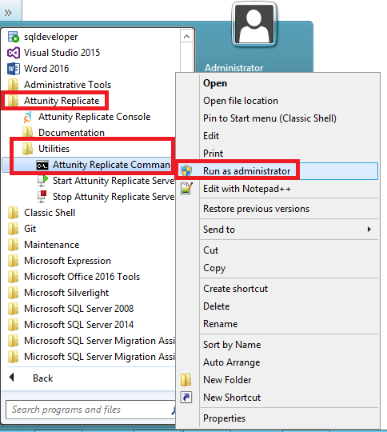Click the Stop Attunity Replicate Server icon
The image size is (387, 432).
[42, 197]
